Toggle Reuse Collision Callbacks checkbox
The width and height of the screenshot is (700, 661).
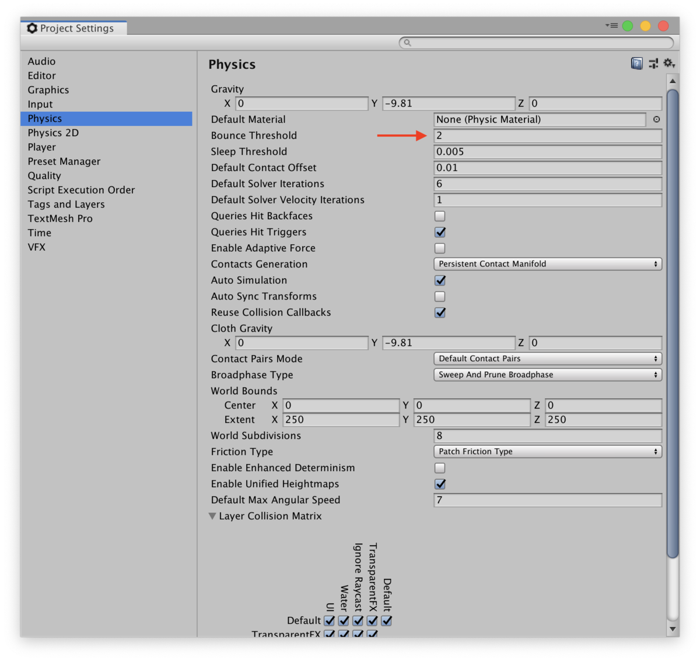click(440, 312)
